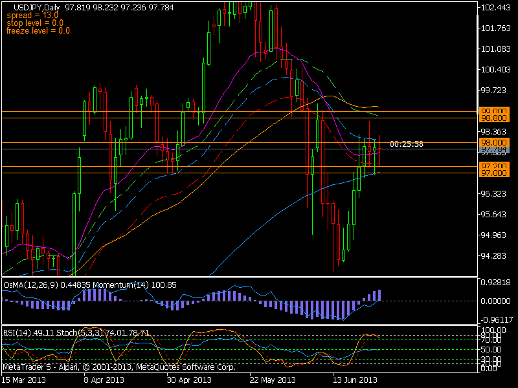Screen dimensions: 518x388
Task: Click the 98.800 price tag on scale
Action: (495, 119)
